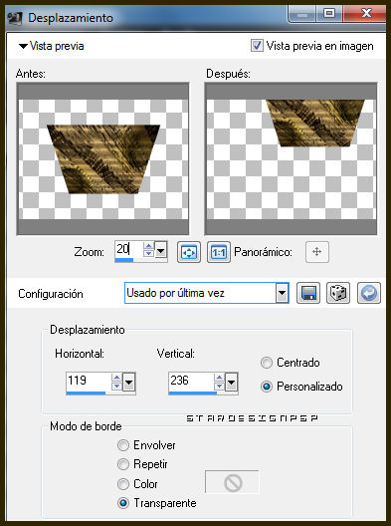Image resolution: width=391 pixels, height=526 pixels.
Task: Select the Color border mode option
Action: 123,484
